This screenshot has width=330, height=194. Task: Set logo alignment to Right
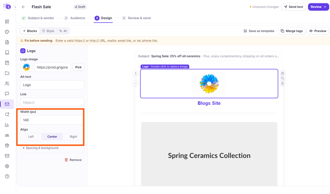(73, 136)
